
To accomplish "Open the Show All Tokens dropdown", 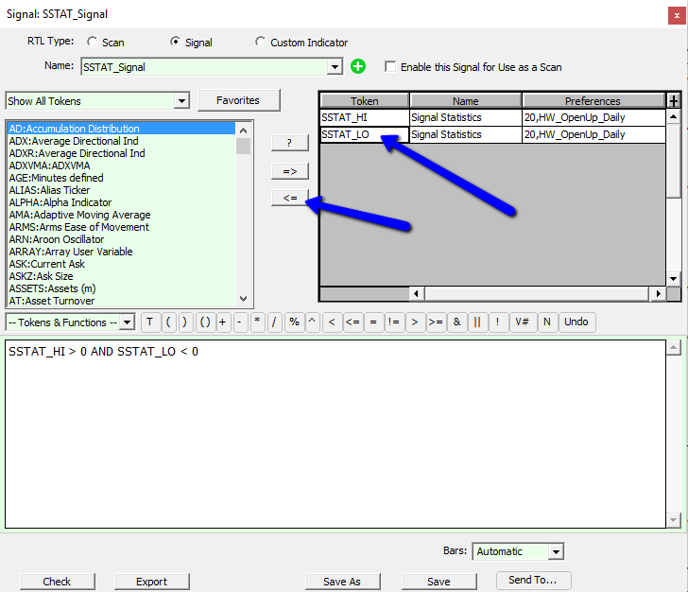I will 181,101.
